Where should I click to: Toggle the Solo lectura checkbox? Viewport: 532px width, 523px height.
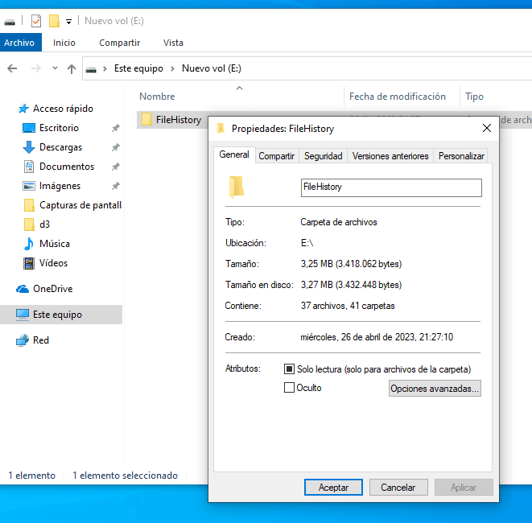290,369
